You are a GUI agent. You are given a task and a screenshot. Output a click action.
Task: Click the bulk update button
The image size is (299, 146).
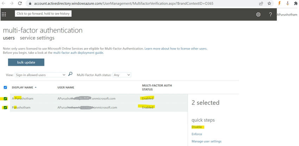tap(26, 62)
